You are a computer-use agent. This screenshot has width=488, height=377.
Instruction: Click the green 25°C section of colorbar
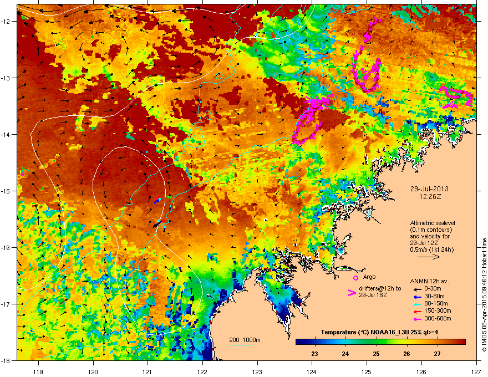[x=377, y=342]
